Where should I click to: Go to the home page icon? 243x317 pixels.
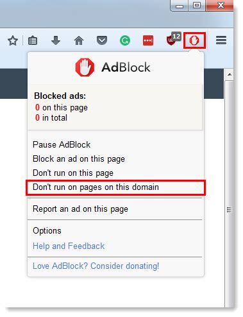[x=79, y=40]
